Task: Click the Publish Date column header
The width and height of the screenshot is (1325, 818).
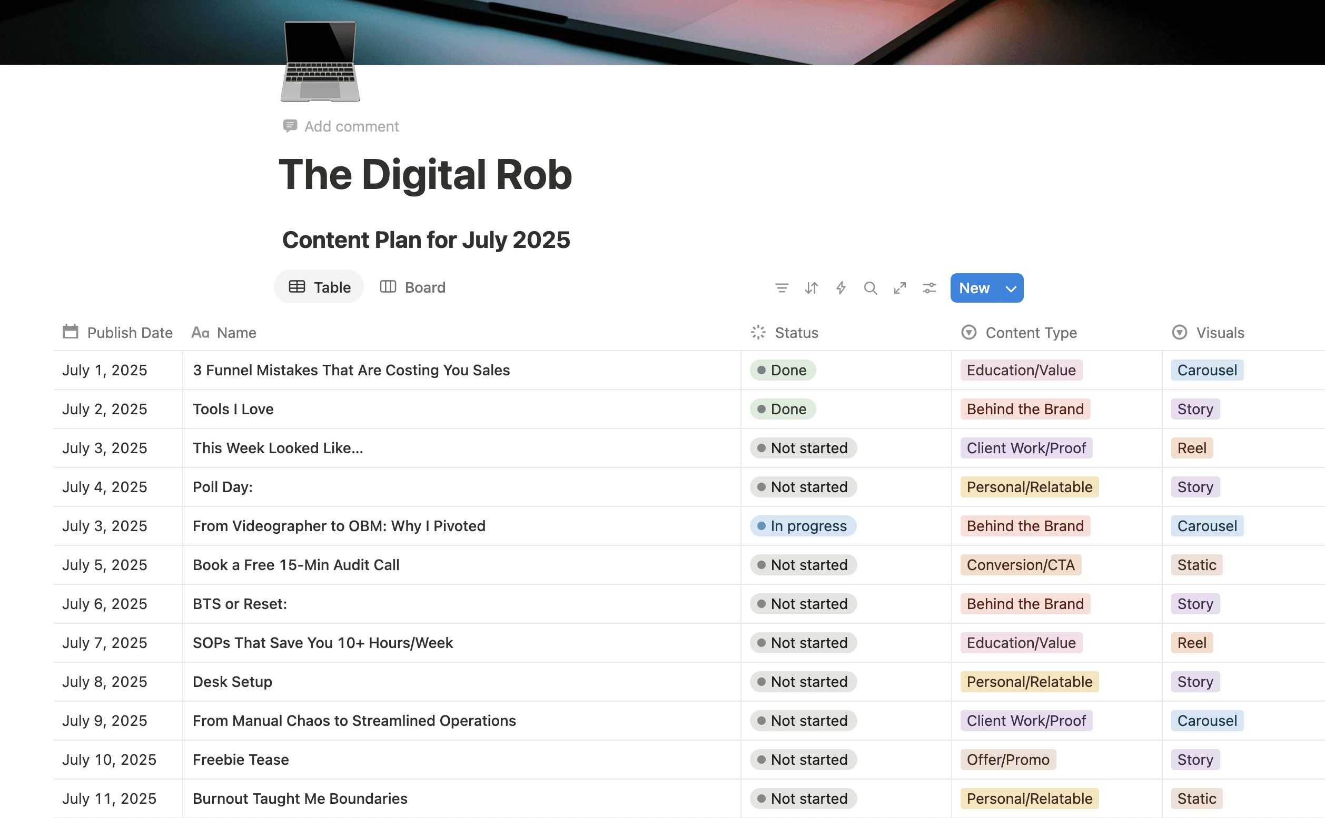Action: [130, 333]
